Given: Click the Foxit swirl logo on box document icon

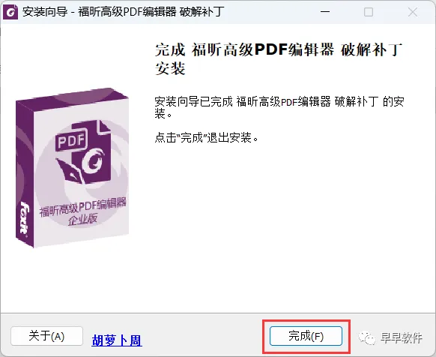Looking at the screenshot, I should (x=94, y=160).
